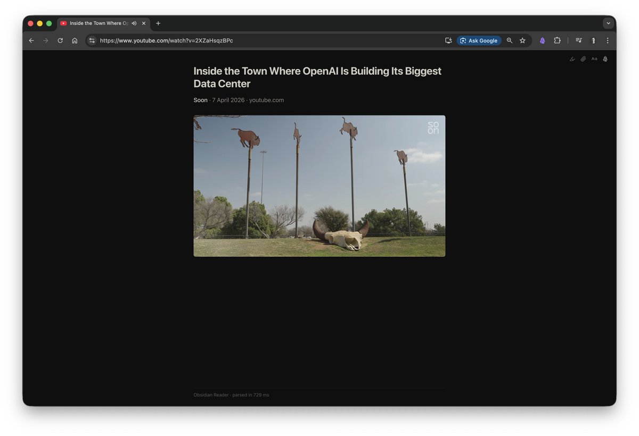The width and height of the screenshot is (639, 436).
Task: Click the Ask Google button
Action: pyautogui.click(x=479, y=40)
